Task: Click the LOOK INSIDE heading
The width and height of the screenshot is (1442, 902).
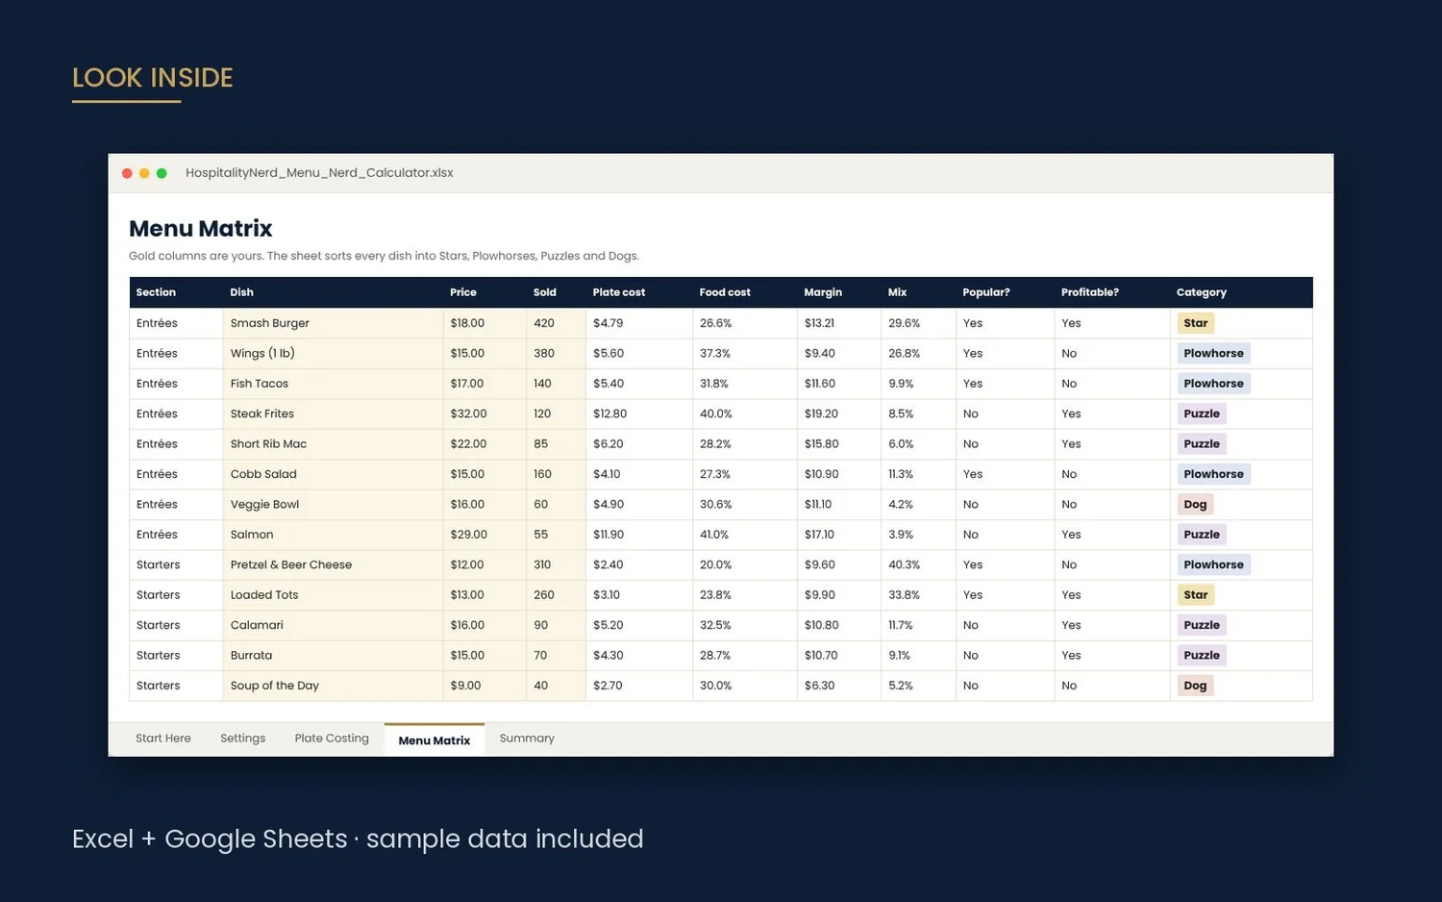Action: tap(153, 78)
